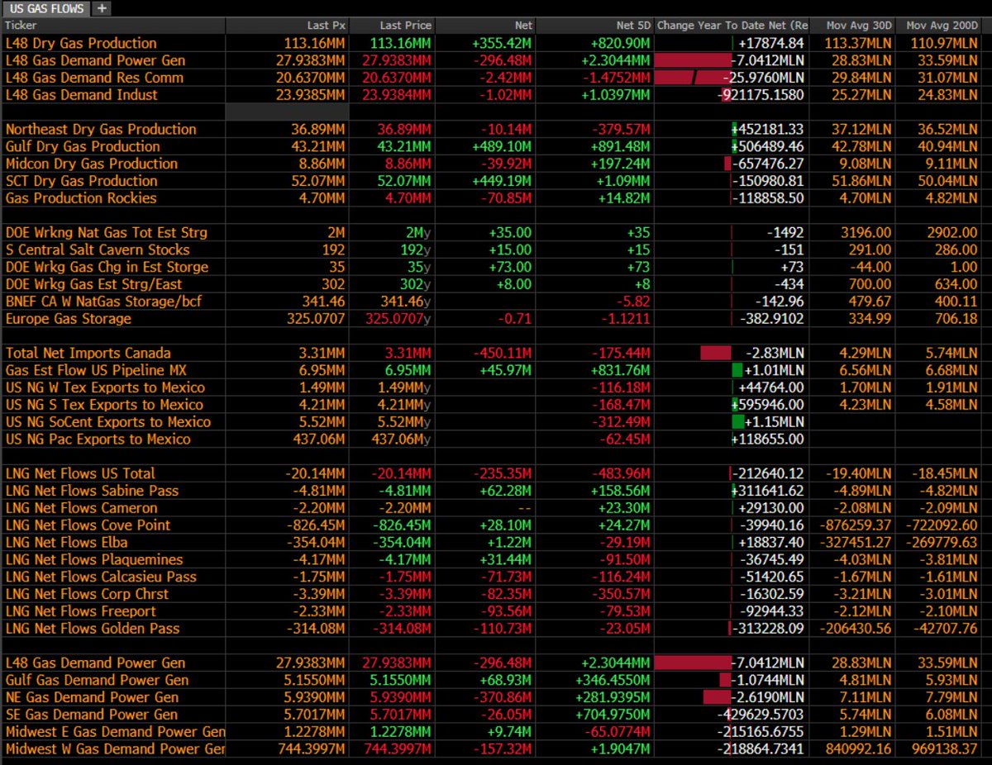Click the +489.10M Net value
This screenshot has height=765, width=992.
pyautogui.click(x=502, y=146)
